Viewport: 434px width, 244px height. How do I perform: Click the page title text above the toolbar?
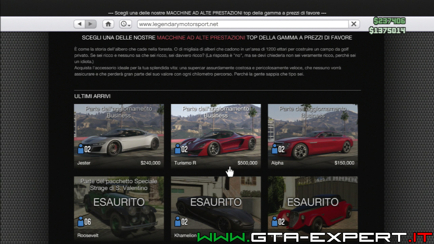pyautogui.click(x=217, y=13)
